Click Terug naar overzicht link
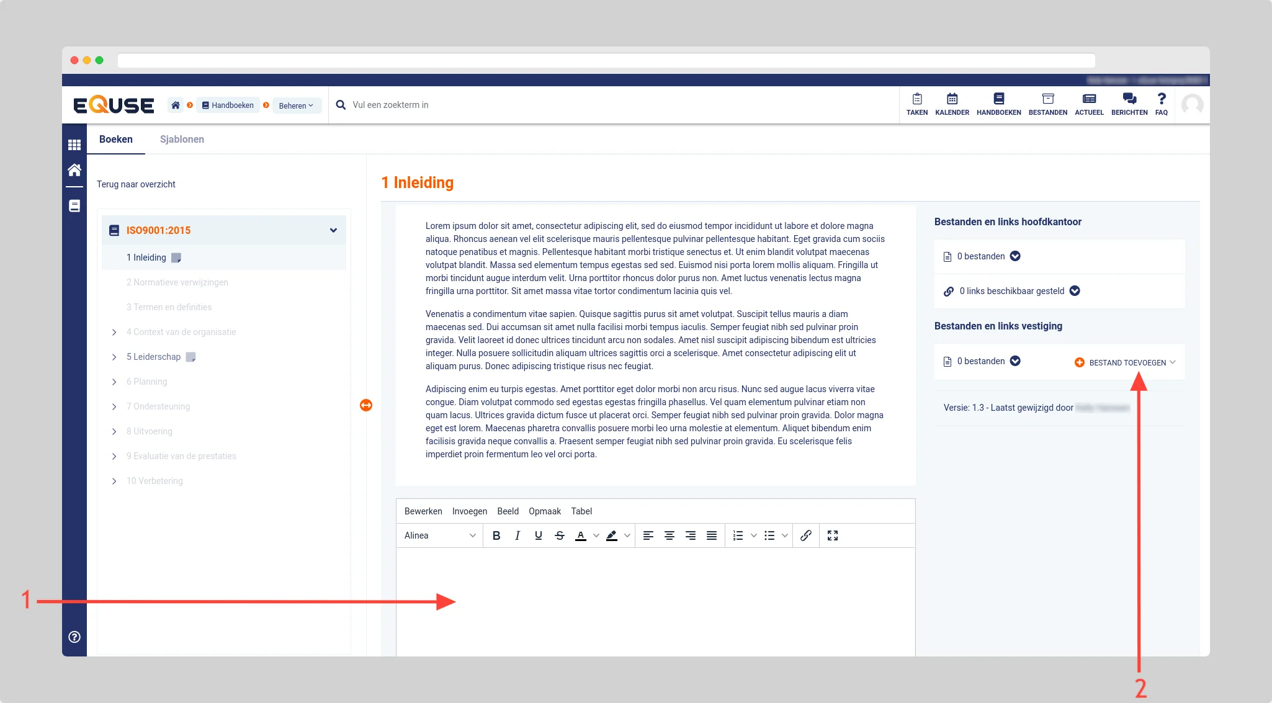 click(x=136, y=184)
